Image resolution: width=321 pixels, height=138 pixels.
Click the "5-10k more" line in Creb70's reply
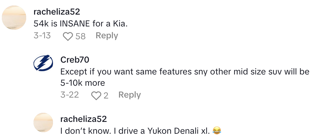(x=82, y=83)
